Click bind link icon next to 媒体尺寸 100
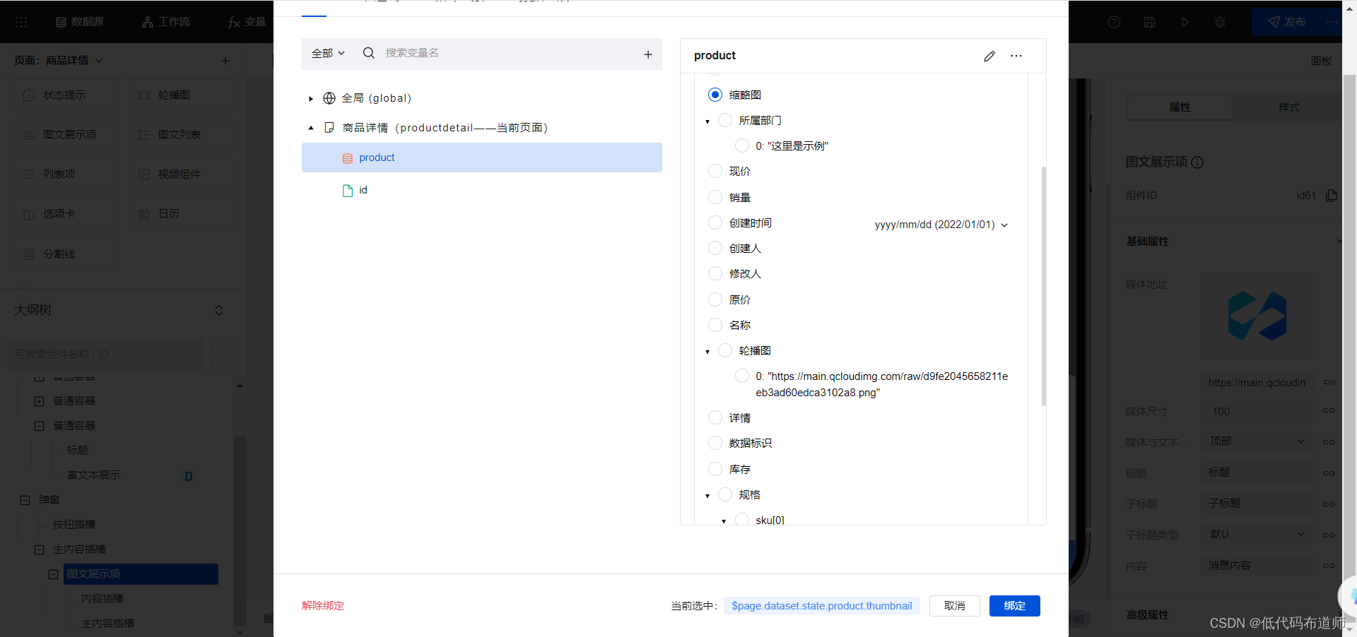 pos(1329,411)
